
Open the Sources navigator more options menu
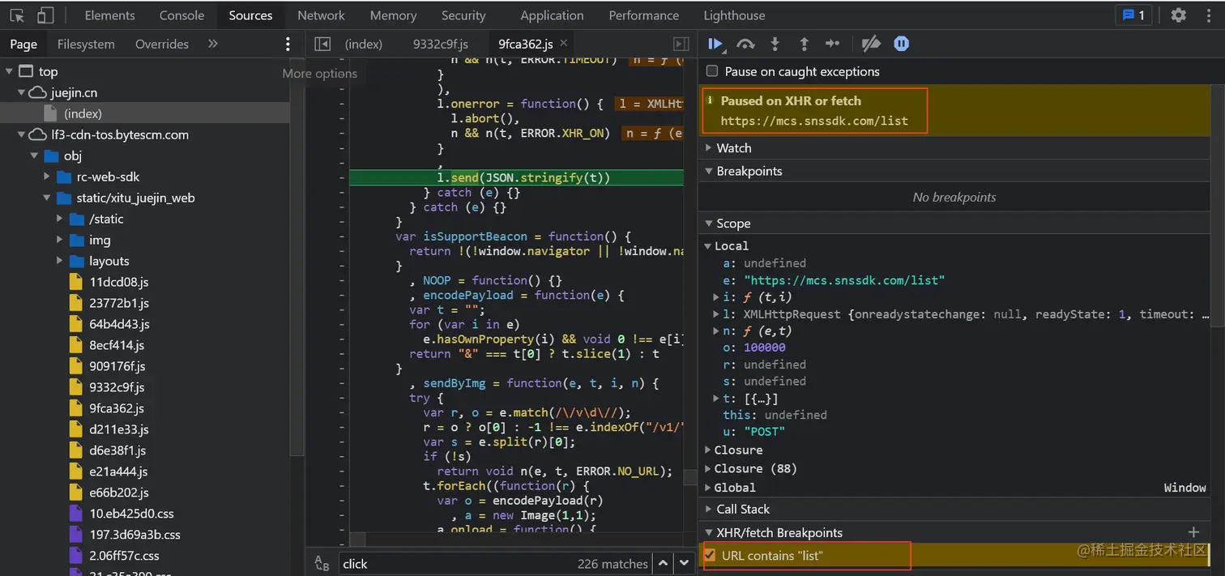click(288, 44)
